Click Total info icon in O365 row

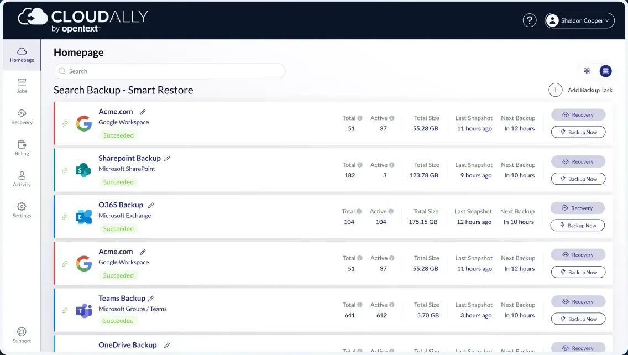(359, 211)
